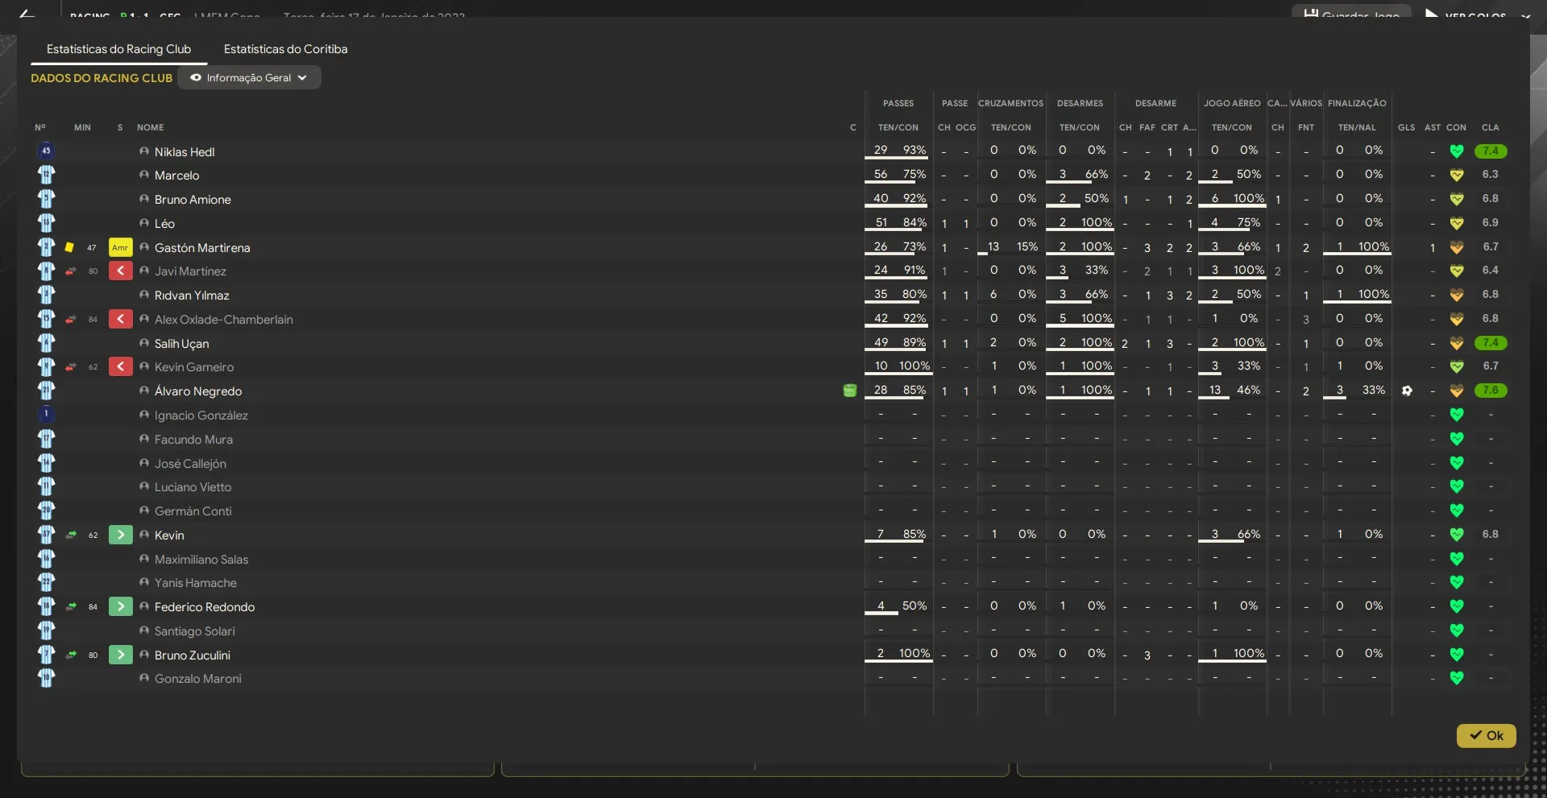Click Salih Uçan's condition heart icon
The image size is (1547, 798).
tap(1456, 344)
